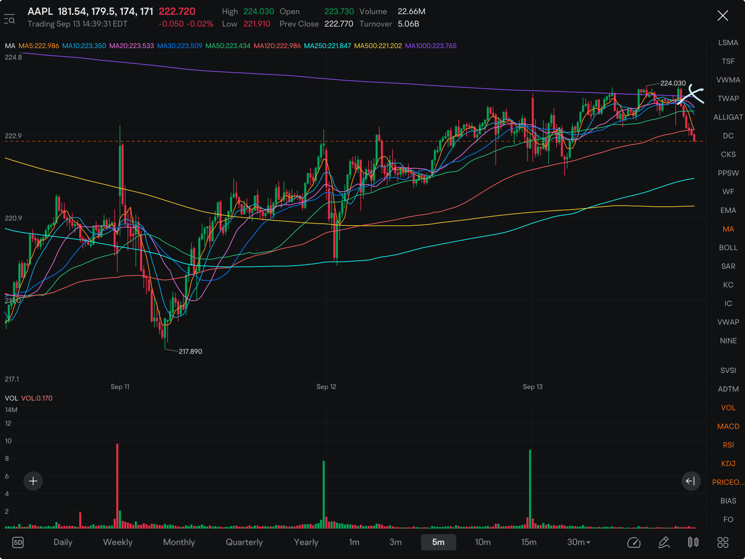Screen dimensions: 745x559
Task: Click the MA500:221.202 legend value
Action: click(x=378, y=46)
